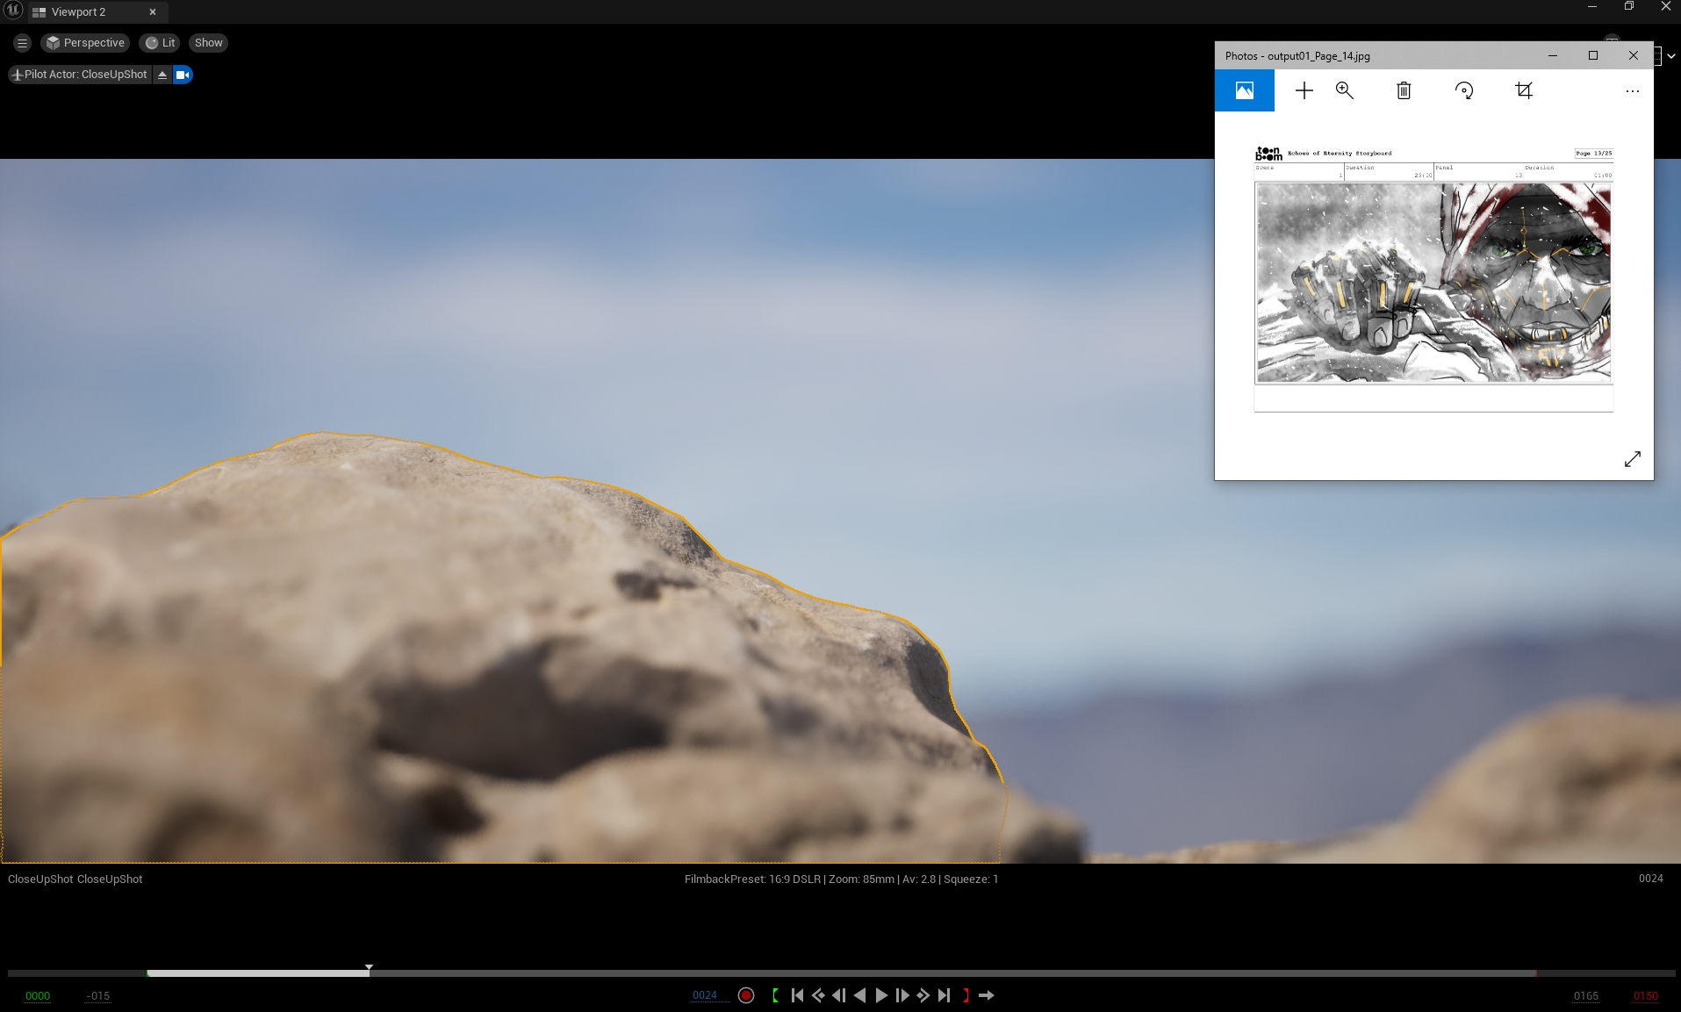Click the FilmbackPreset camera info text
The width and height of the screenshot is (1681, 1012).
pyautogui.click(x=841, y=879)
